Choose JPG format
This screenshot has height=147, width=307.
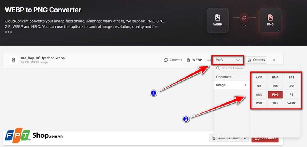pyautogui.click(x=292, y=86)
